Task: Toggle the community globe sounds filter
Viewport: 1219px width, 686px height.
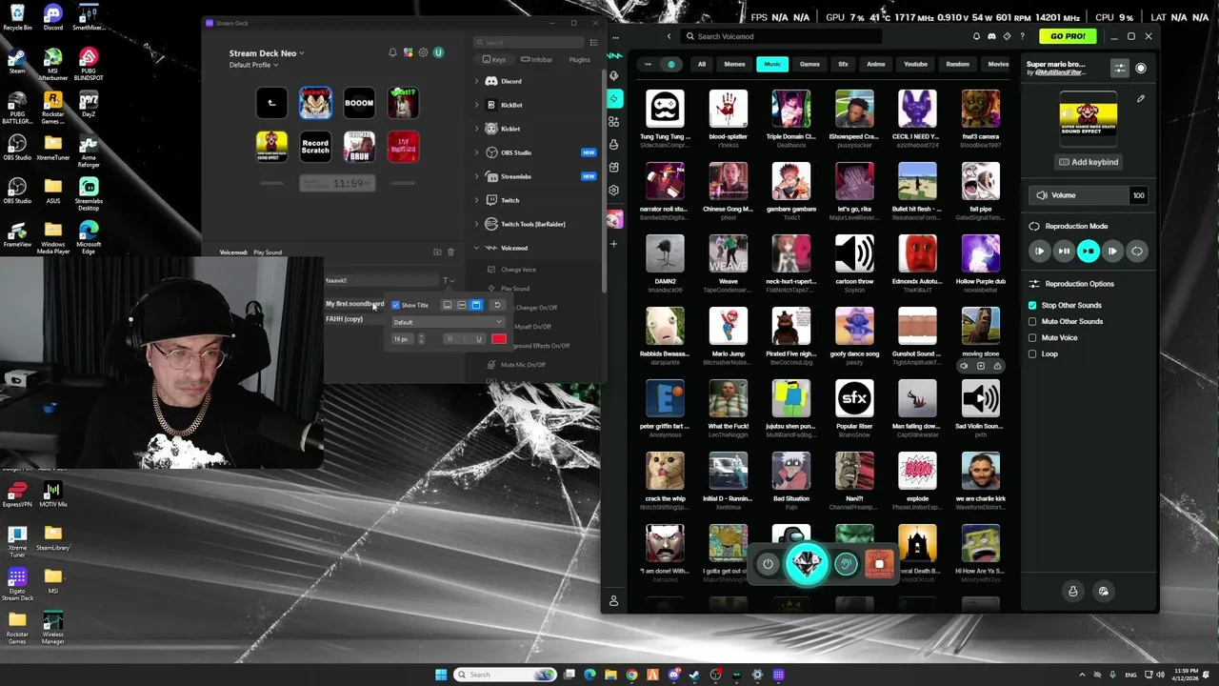Action: click(671, 64)
